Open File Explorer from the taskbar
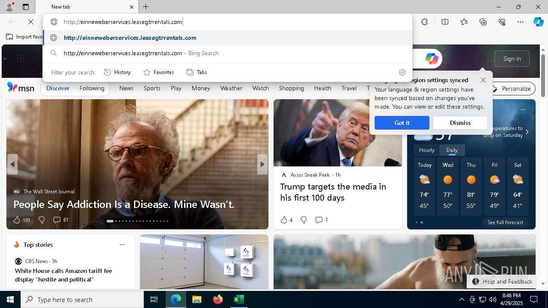The height and width of the screenshot is (308, 548). (x=197, y=299)
